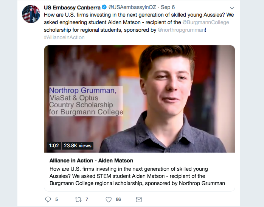Click the 7 retweets count
The image size is (264, 207).
(x=87, y=199)
